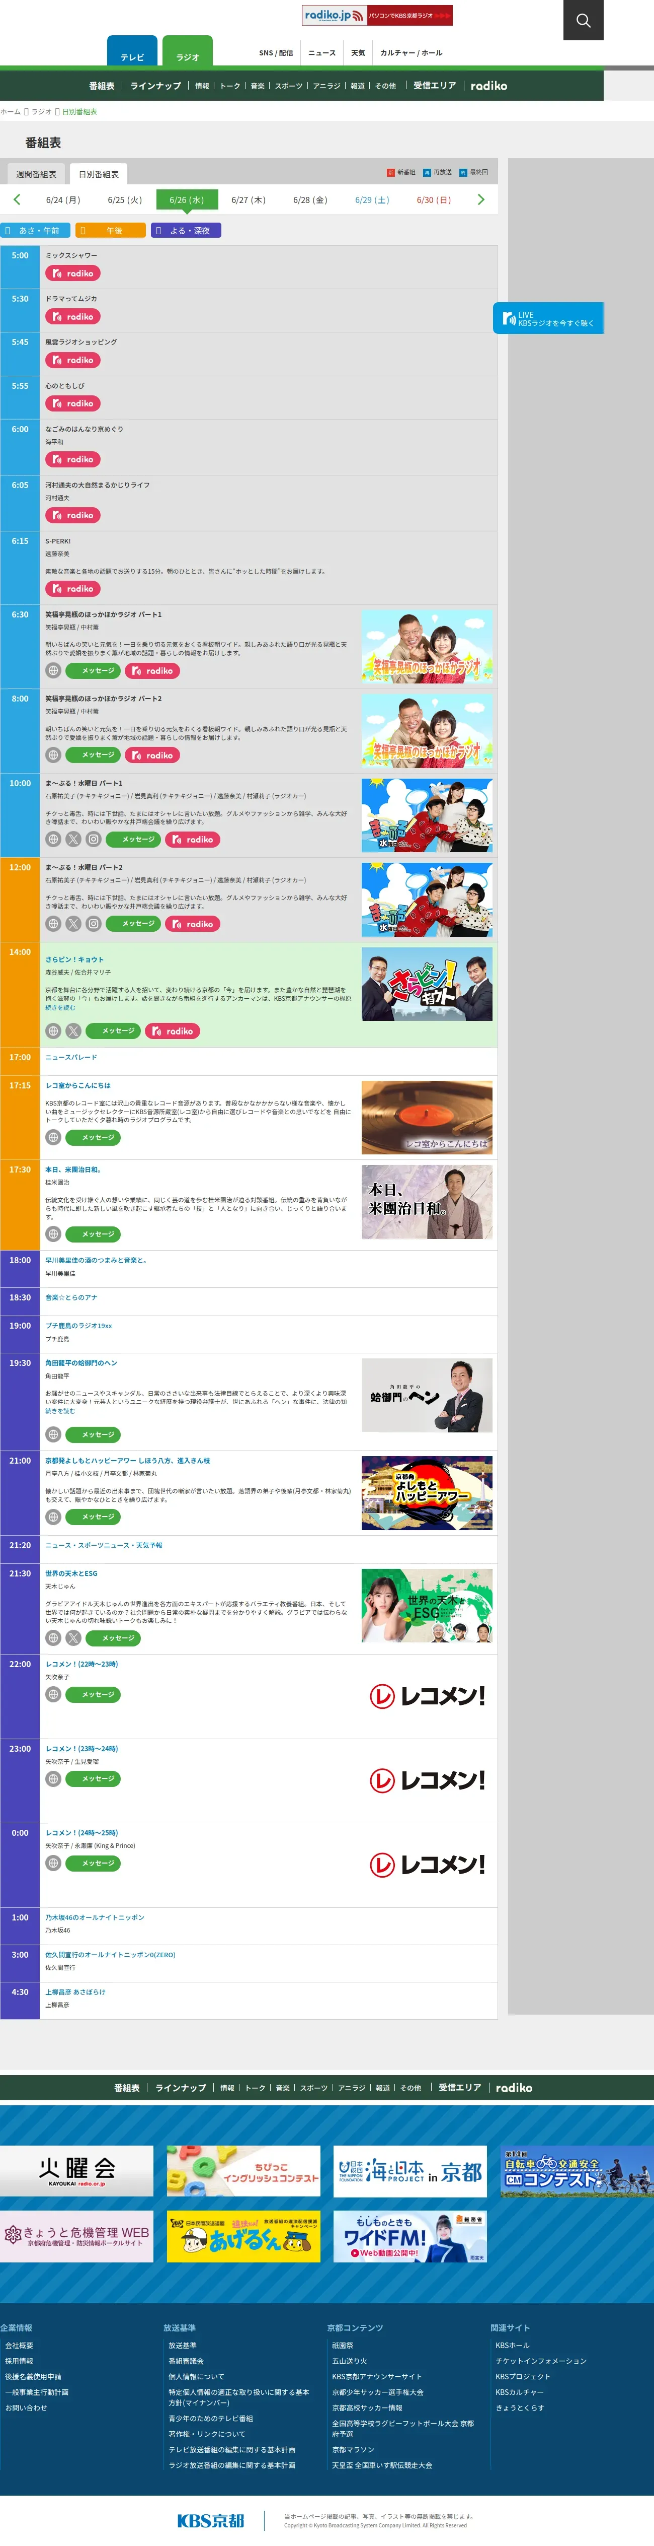This screenshot has width=654, height=2546.
Task: Open X icon for さらピン!キョウト
Action: coord(73,1031)
